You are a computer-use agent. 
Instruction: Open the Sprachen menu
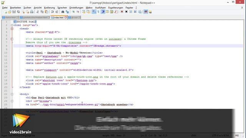tap(62, 8)
